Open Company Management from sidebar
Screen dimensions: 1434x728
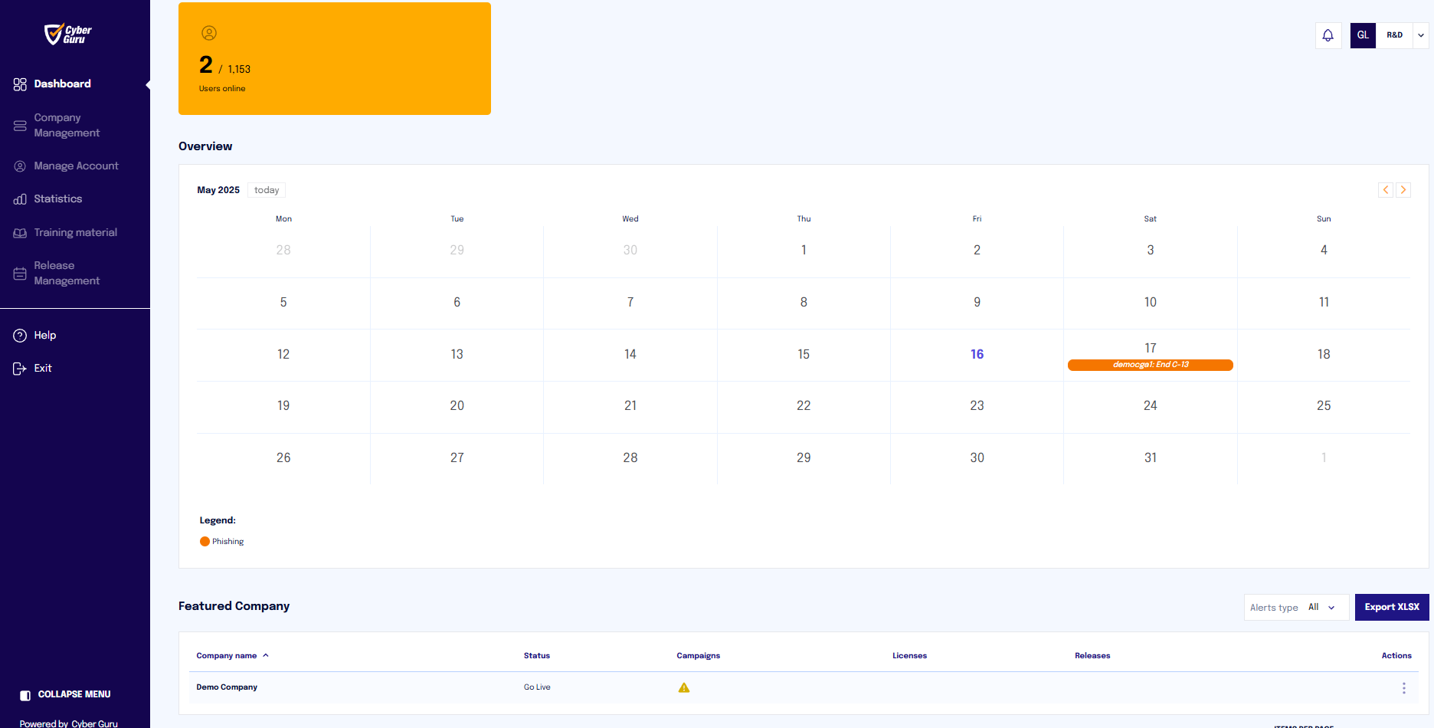click(67, 125)
